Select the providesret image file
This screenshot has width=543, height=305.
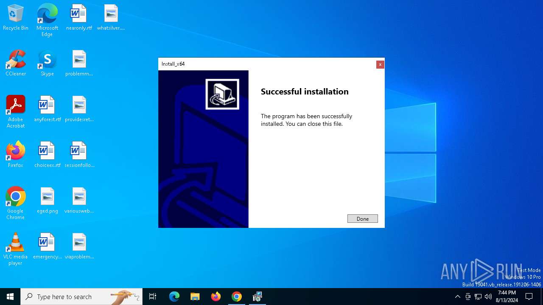79,109
